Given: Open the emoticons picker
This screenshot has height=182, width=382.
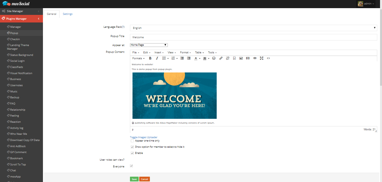Looking at the screenshot, I should pyautogui.click(x=214, y=58).
